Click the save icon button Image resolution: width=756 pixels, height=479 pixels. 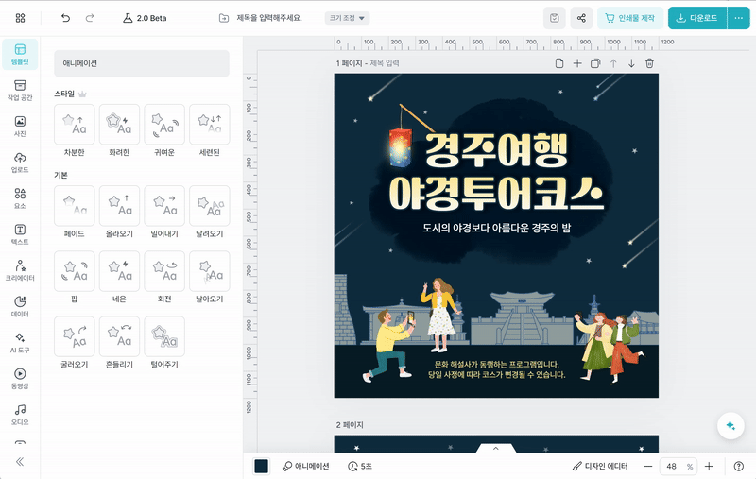tap(555, 18)
